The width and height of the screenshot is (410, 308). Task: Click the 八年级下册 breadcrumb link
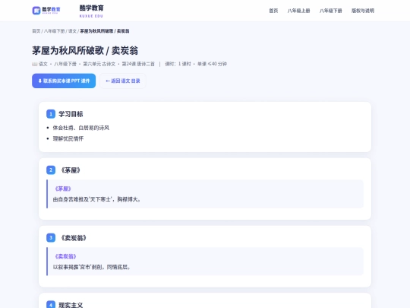(x=54, y=31)
